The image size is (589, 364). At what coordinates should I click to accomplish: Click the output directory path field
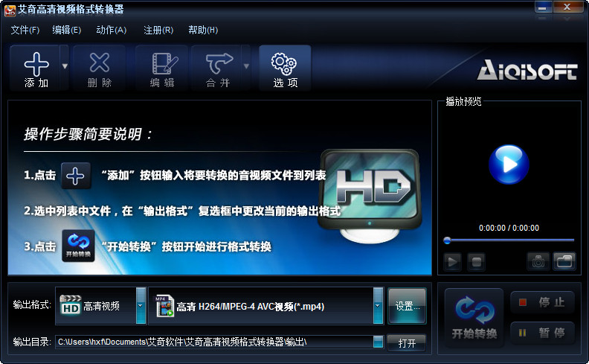point(214,342)
